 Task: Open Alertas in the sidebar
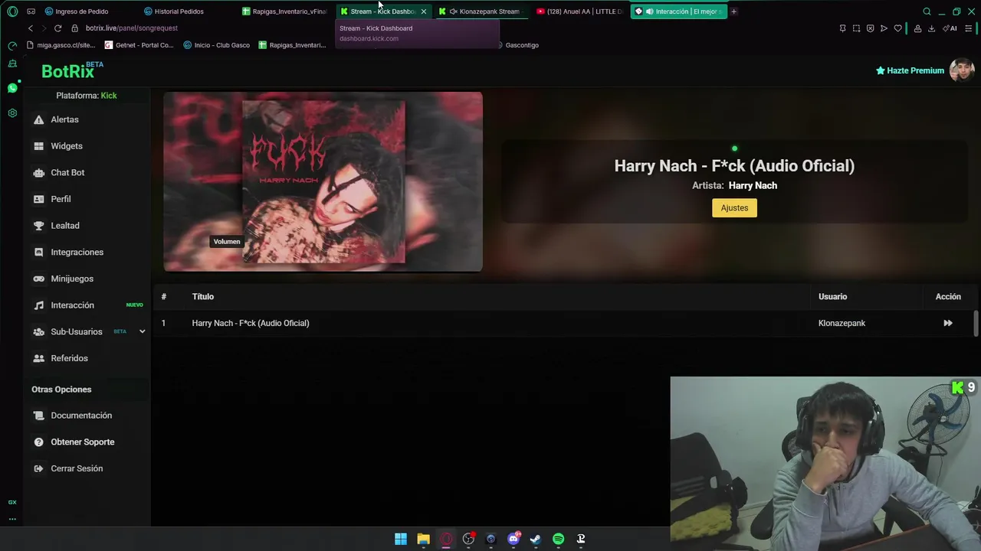coord(64,119)
